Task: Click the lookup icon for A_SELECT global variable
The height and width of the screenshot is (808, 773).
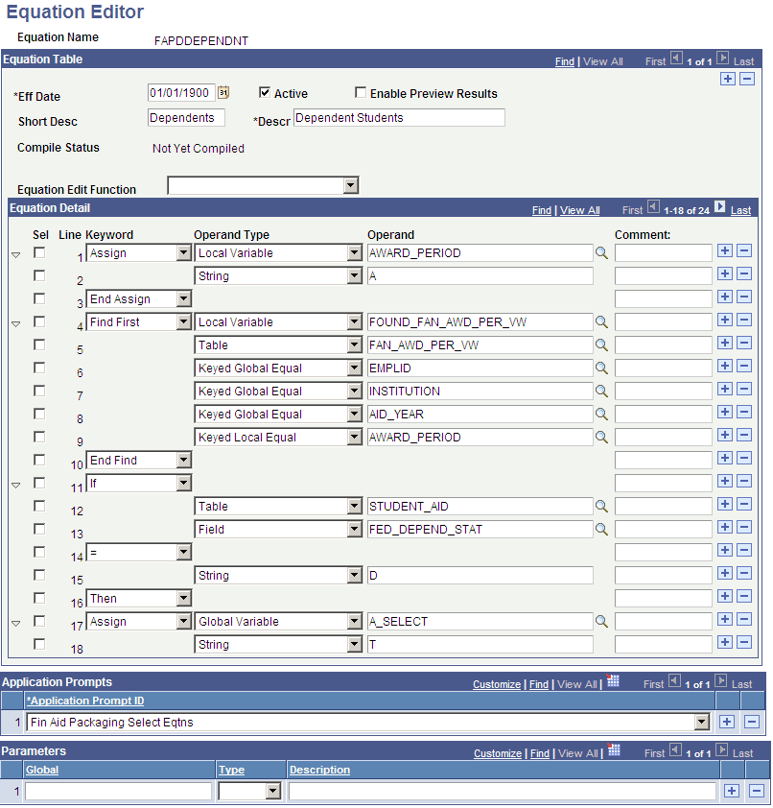Action: [600, 621]
